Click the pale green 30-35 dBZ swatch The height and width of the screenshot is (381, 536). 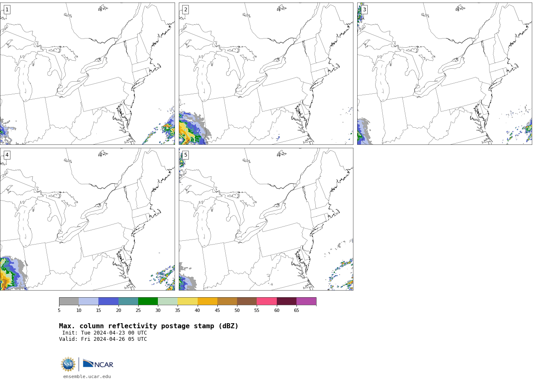click(x=168, y=301)
